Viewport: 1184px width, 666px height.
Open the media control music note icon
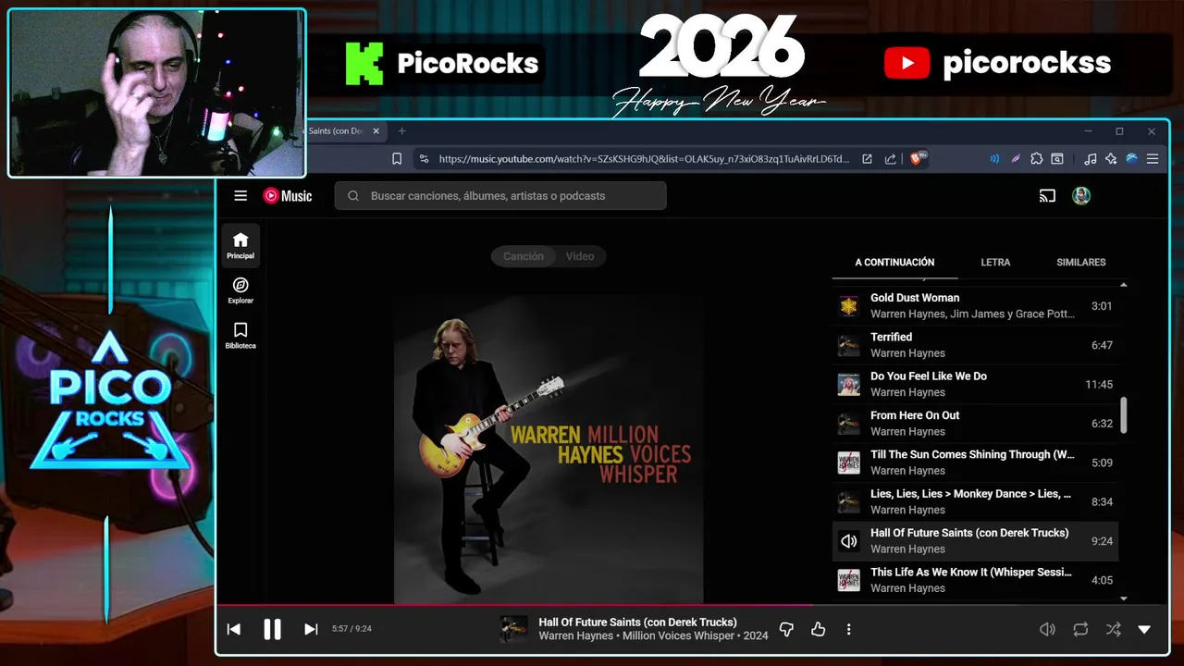(x=1091, y=159)
